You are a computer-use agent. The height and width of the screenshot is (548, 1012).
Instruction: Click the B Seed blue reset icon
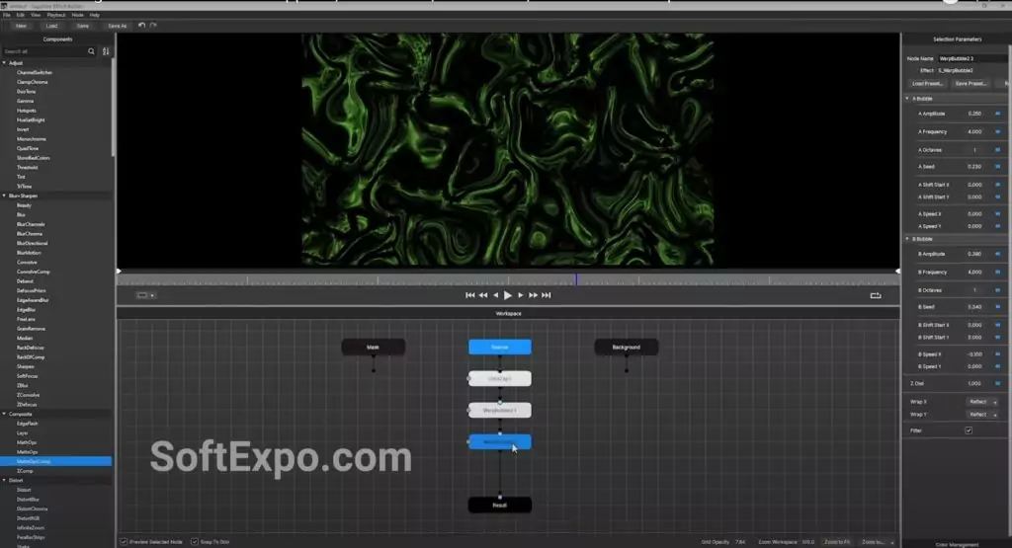tap(997, 307)
